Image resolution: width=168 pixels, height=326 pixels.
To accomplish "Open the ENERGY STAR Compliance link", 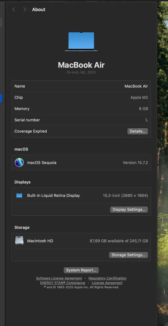I will tap(63, 283).
